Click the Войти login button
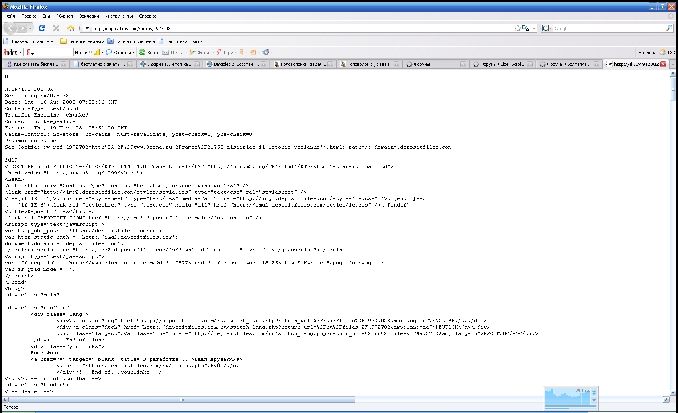The image size is (678, 413). (x=149, y=53)
